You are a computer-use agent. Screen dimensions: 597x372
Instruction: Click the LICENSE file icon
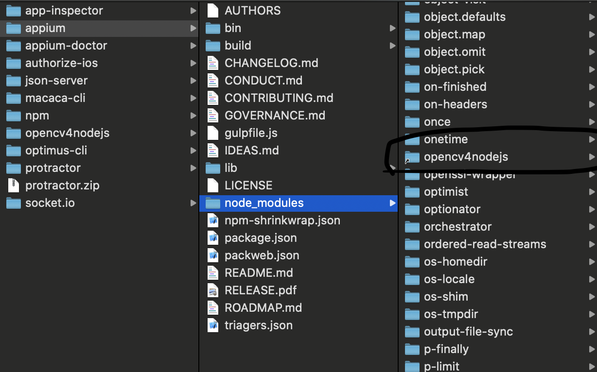pyautogui.click(x=213, y=186)
